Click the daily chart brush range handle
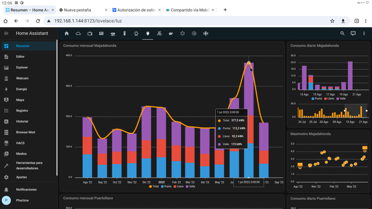This screenshot has width=372, height=209. [345, 111]
